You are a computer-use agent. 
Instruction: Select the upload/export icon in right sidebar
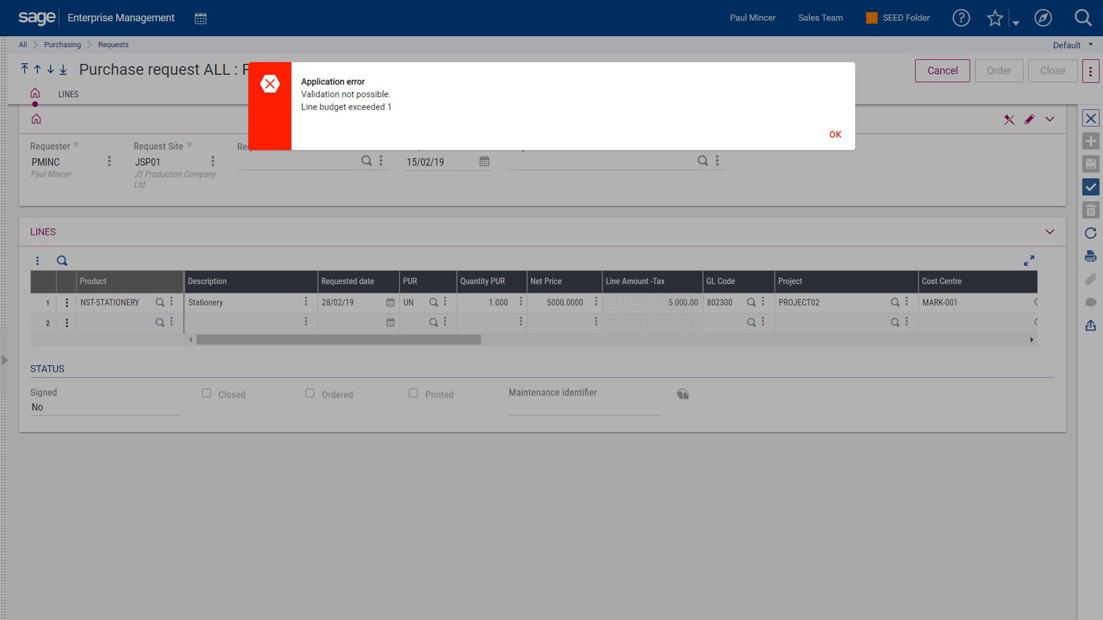[x=1091, y=325]
